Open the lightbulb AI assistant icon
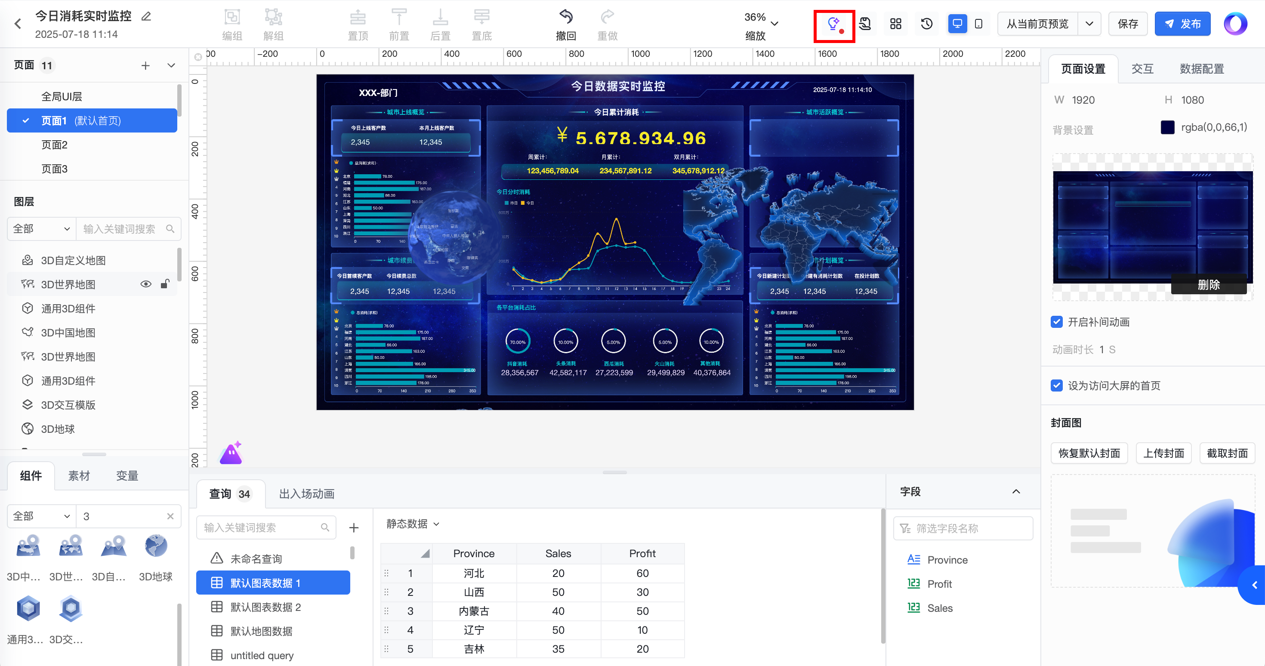Viewport: 1265px width, 666px height. [x=833, y=24]
